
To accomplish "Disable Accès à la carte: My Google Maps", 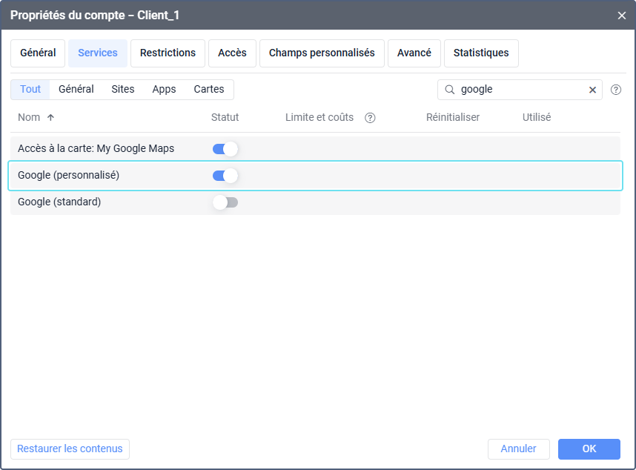I will 225,149.
